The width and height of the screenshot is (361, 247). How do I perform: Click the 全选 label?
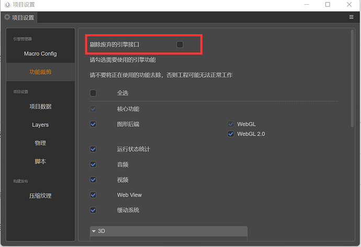click(123, 93)
